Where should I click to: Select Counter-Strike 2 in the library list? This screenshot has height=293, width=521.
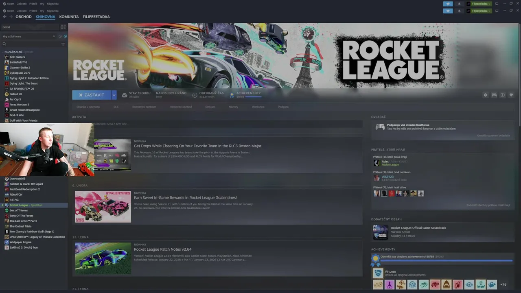[20, 68]
